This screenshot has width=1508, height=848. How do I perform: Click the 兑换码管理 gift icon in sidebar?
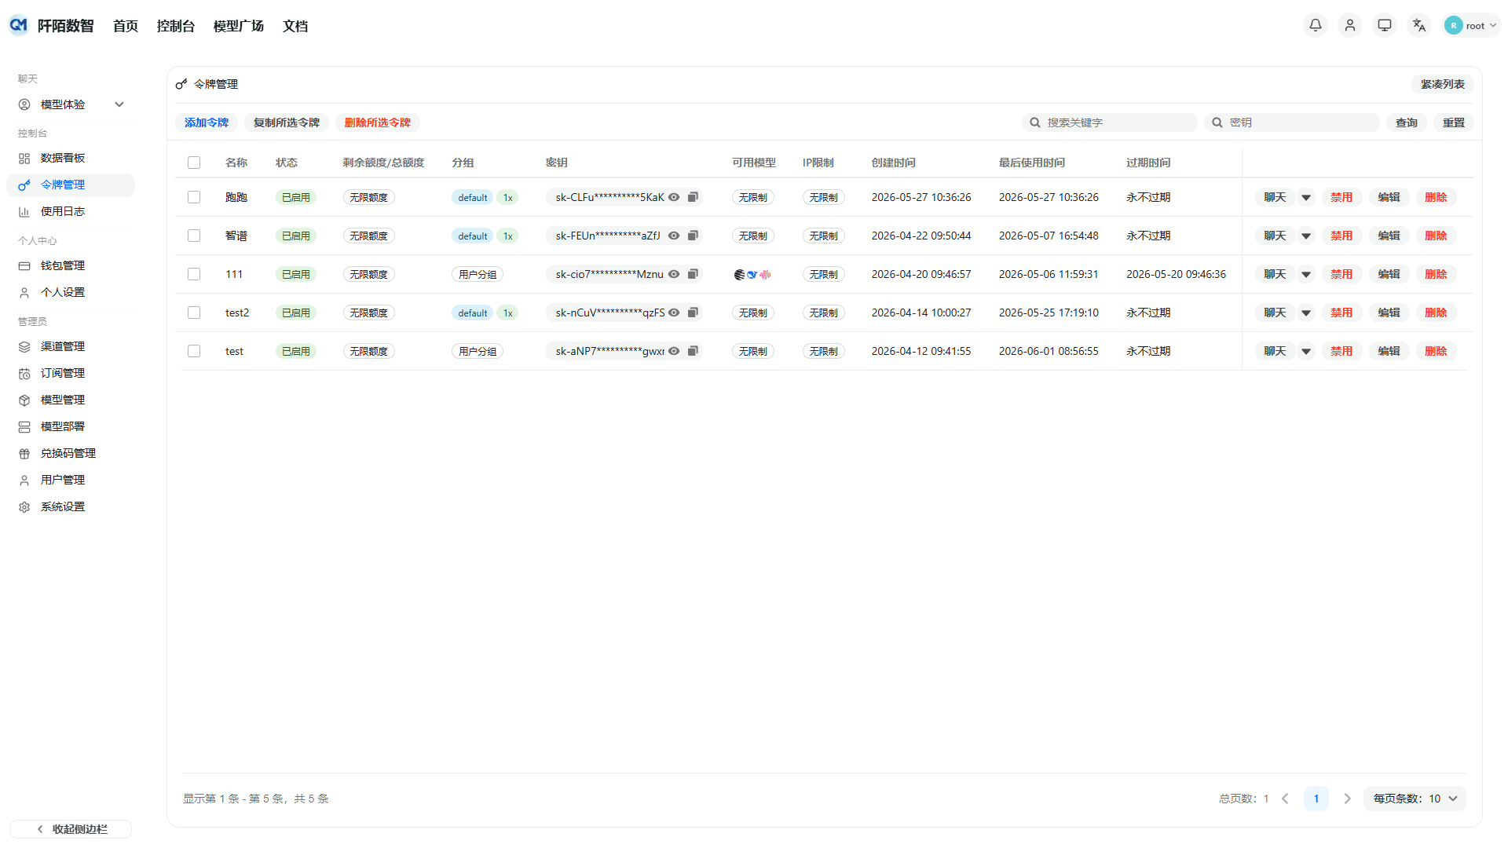coord(24,453)
